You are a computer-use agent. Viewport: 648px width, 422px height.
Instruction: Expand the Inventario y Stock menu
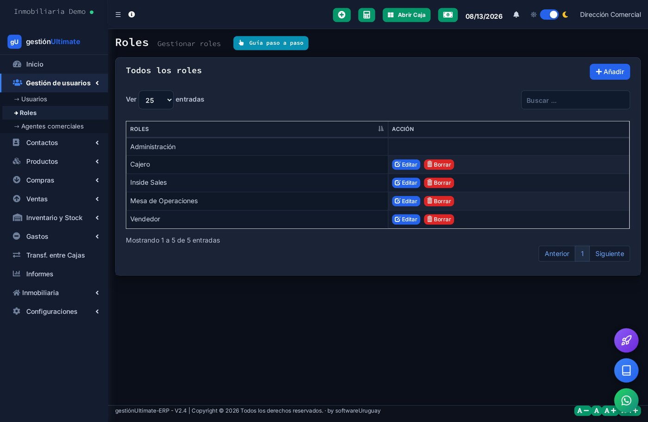pos(55,218)
